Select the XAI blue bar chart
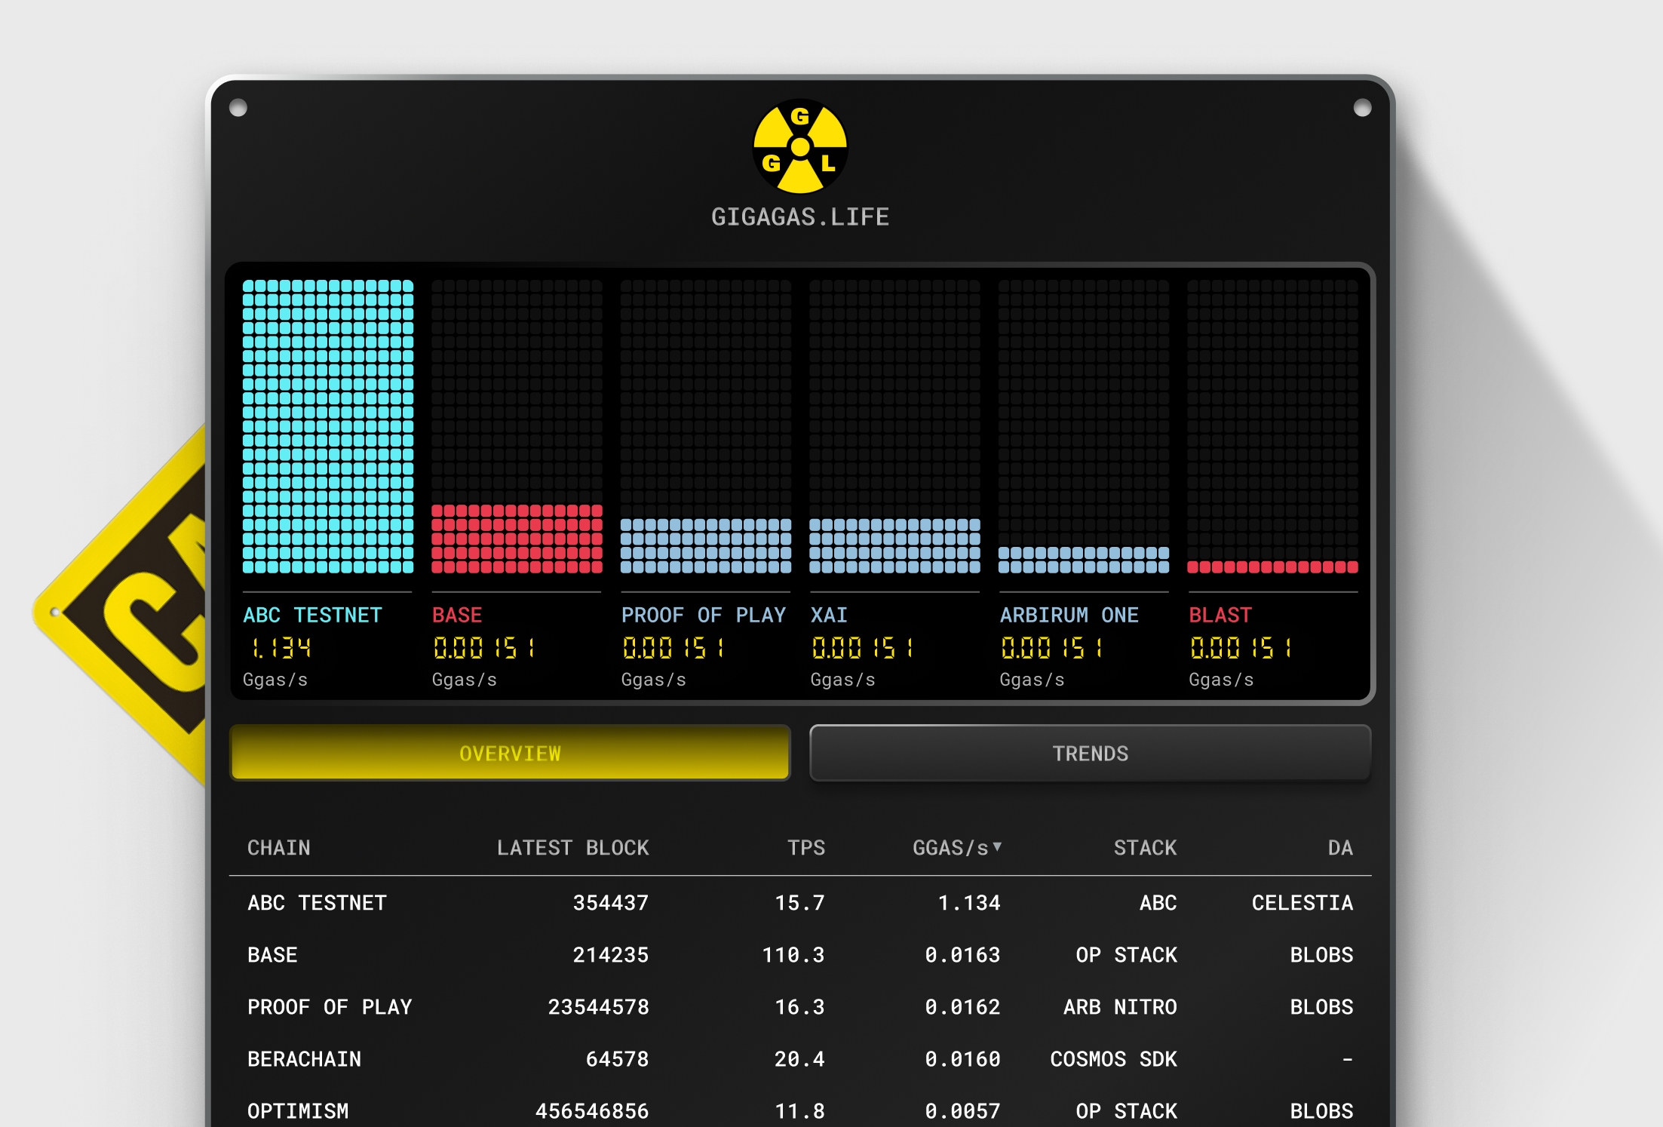Screen dimensions: 1663x1127 (x=894, y=426)
